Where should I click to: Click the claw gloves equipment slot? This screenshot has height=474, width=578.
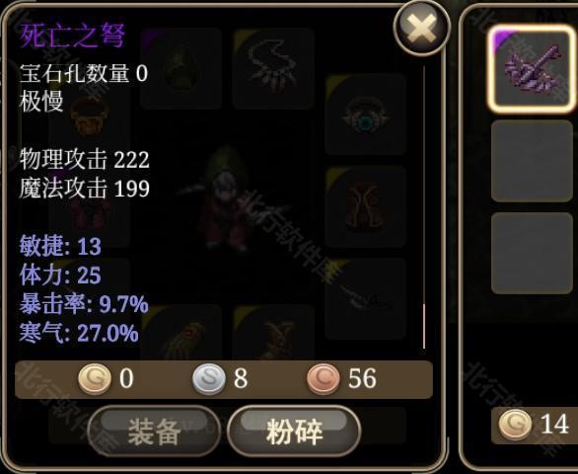click(273, 69)
